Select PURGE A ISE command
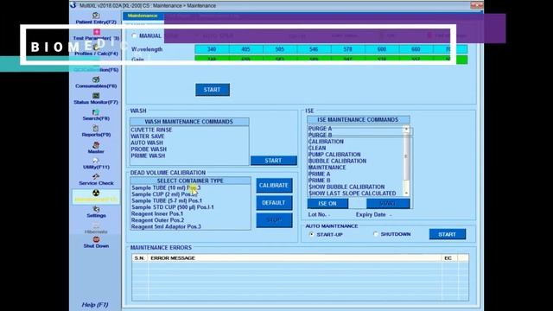Image resolution: width=553 pixels, height=311 pixels. [x=320, y=129]
